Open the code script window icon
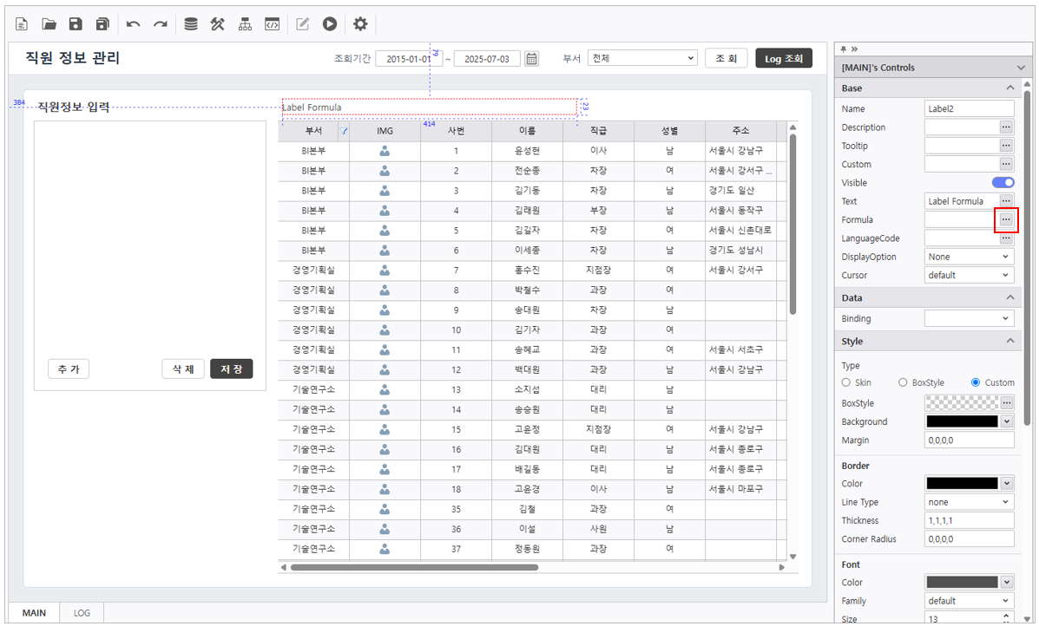This screenshot has height=626, width=1039. click(x=272, y=24)
